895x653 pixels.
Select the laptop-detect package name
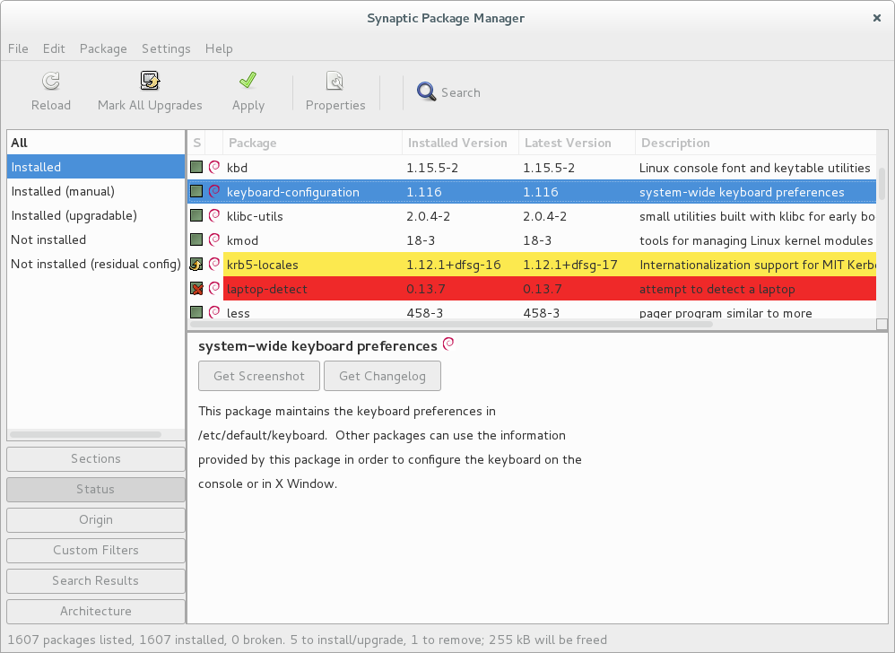point(267,289)
